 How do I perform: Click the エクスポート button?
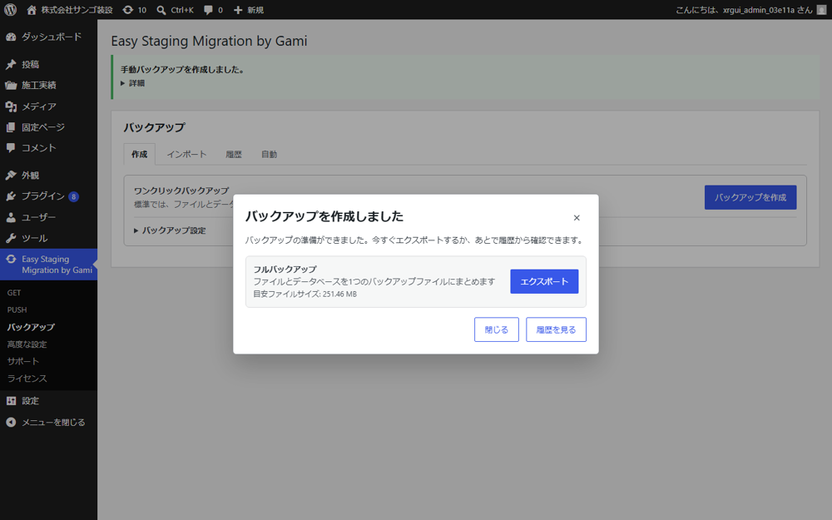544,281
